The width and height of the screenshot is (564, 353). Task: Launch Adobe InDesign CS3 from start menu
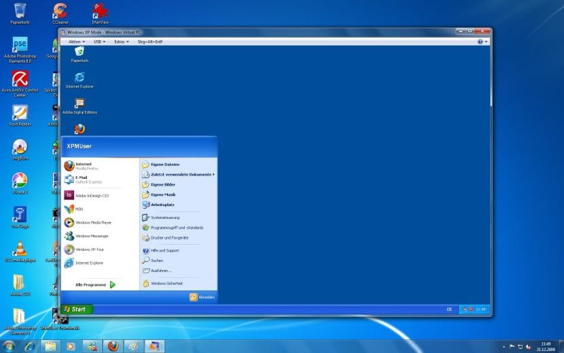100,195
